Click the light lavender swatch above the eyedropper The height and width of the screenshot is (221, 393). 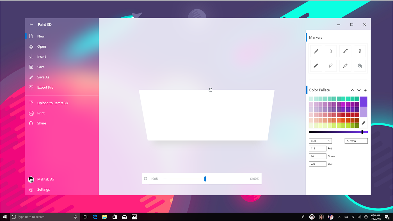[364, 112]
